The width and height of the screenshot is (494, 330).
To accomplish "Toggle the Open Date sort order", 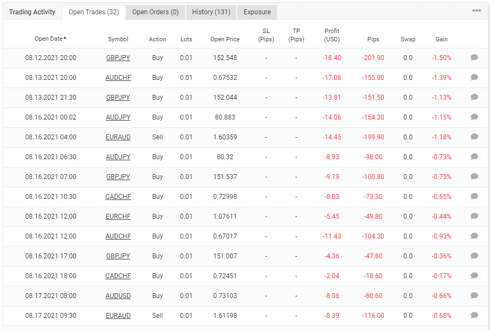I will 50,39.
